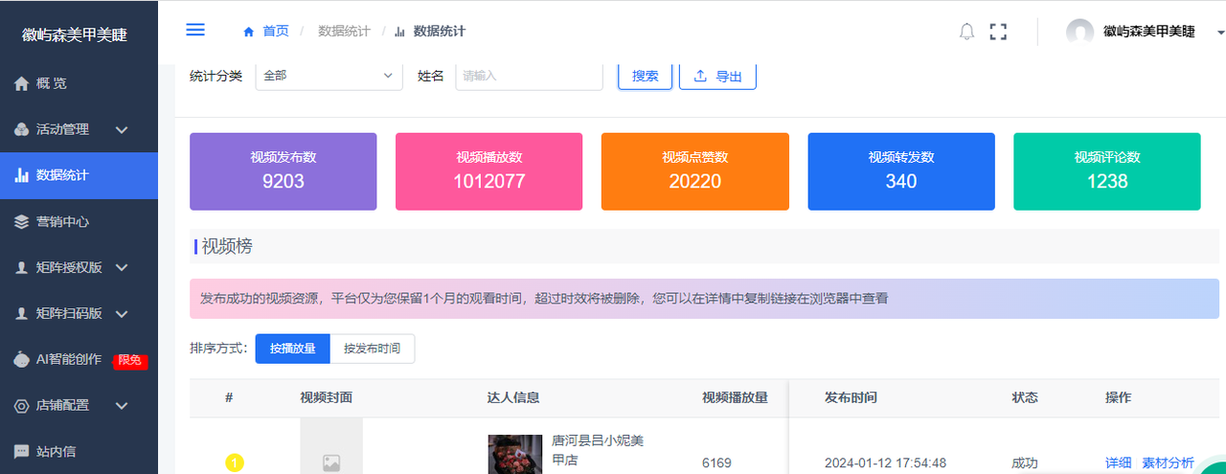Open the 概览 overview page
This screenshot has width=1226, height=474.
point(52,83)
